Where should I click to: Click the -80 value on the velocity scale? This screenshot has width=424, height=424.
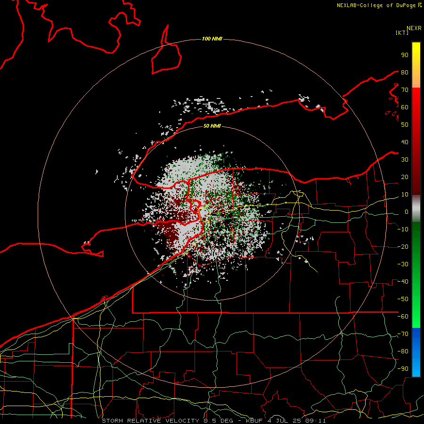[403, 351]
